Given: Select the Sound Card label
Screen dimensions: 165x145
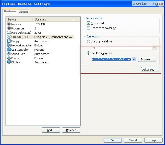Looking at the screenshot, I should click(18, 54).
